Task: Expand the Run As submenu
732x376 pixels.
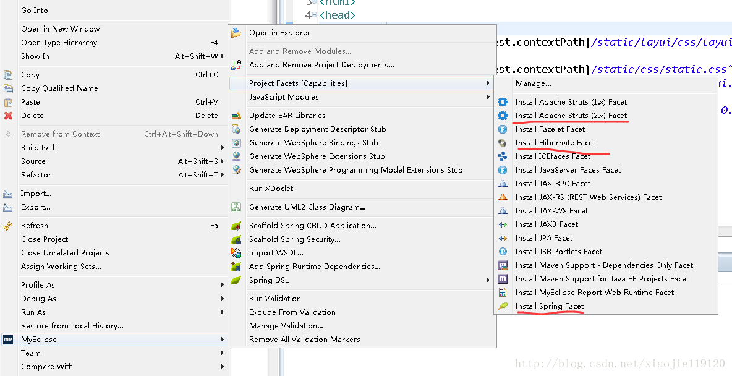Action: click(x=223, y=312)
